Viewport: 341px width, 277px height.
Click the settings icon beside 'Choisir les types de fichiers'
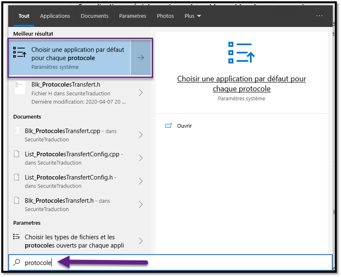pos(16,237)
